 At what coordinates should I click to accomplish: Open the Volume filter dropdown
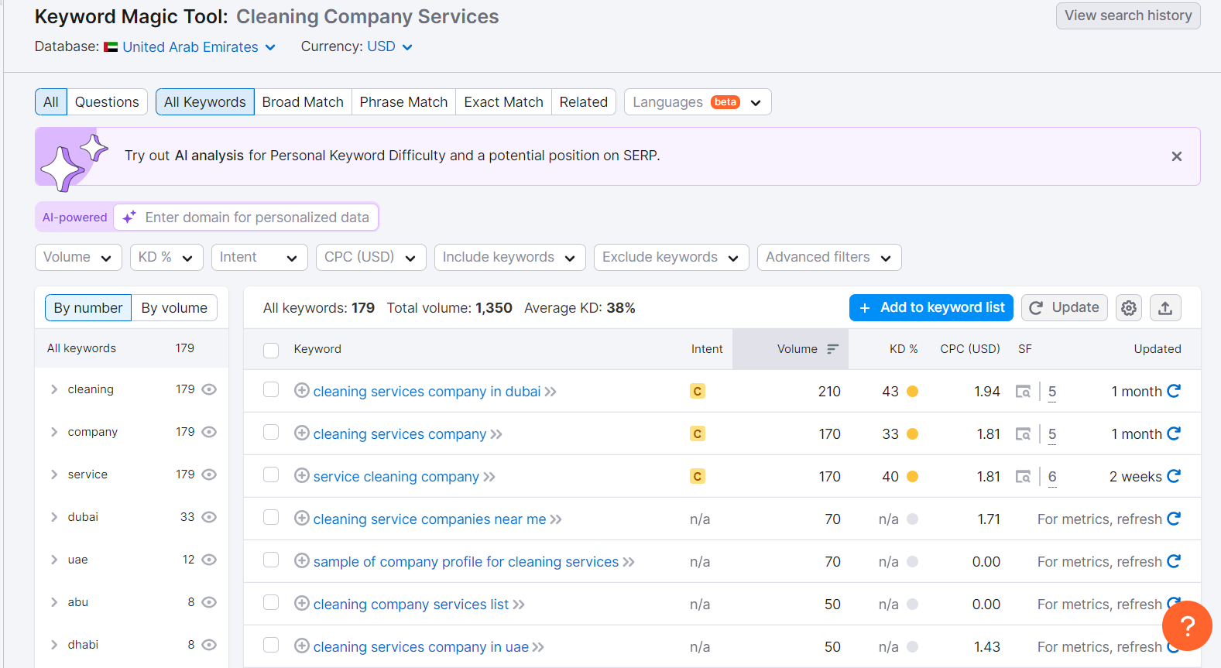tap(78, 258)
